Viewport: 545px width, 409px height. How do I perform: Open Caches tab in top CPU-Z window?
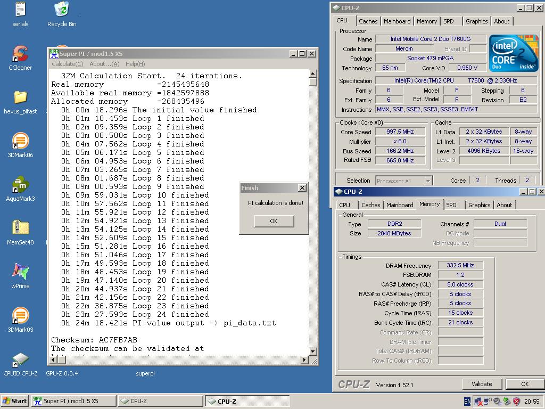click(x=368, y=21)
